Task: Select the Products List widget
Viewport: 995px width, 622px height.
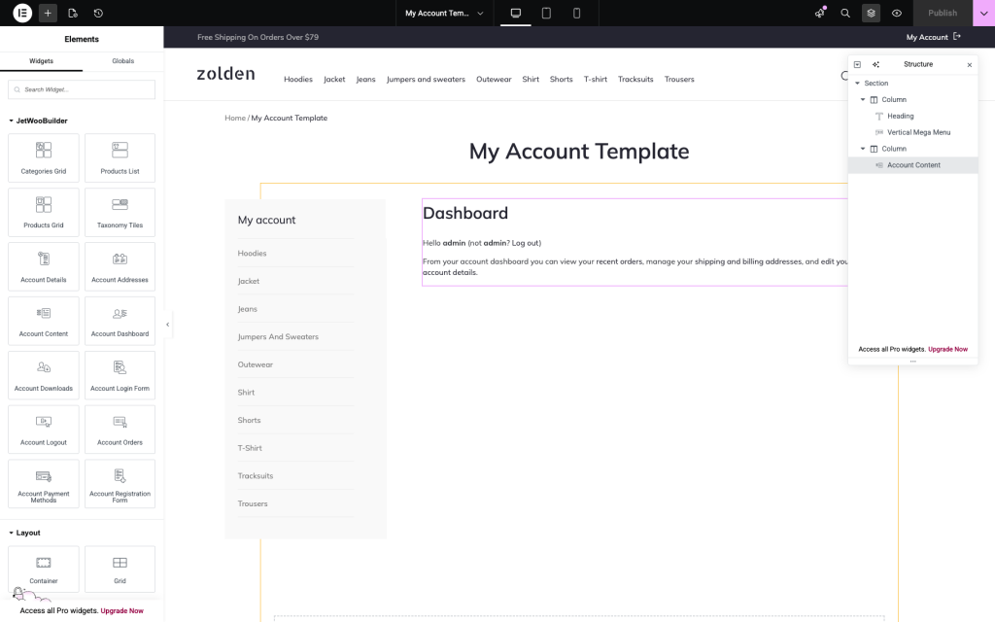Action: pos(120,157)
